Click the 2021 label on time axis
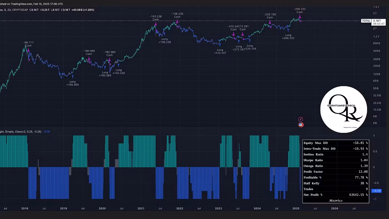Screen dimensions: 389x219 pyautogui.click(x=141, y=208)
